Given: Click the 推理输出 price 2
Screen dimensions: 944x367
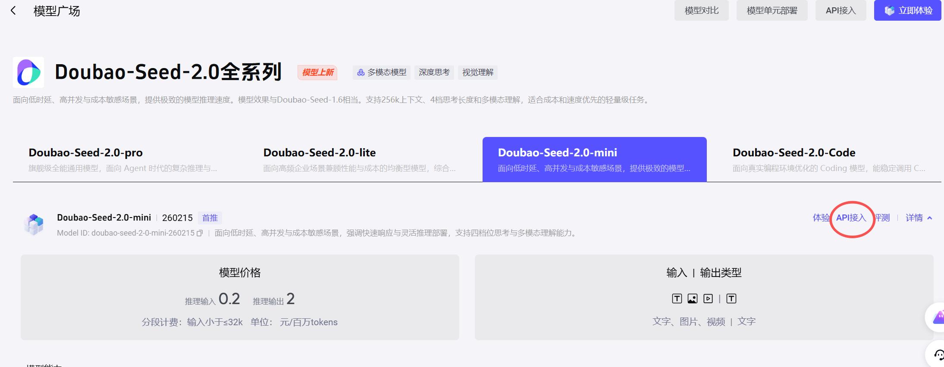Looking at the screenshot, I should click(x=291, y=299).
